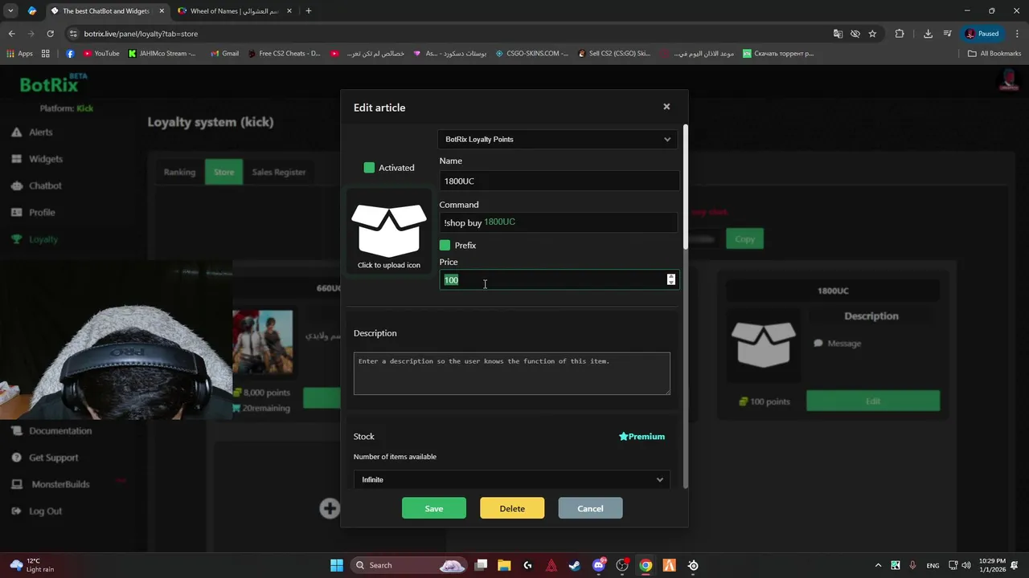The image size is (1029, 578).
Task: Open File Explorer from the taskbar
Action: pyautogui.click(x=504, y=565)
